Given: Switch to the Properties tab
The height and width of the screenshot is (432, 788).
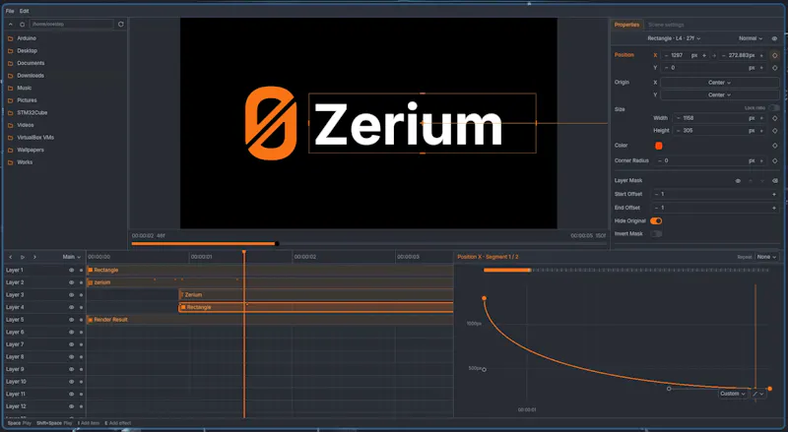Looking at the screenshot, I should coord(626,25).
